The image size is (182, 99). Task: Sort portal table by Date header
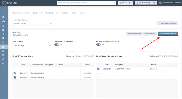click(x=24, y=65)
